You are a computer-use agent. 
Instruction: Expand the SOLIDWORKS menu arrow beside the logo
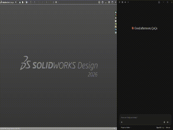pos(16,2)
